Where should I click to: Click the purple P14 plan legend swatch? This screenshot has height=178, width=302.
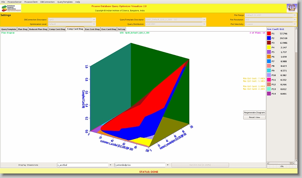269,94
